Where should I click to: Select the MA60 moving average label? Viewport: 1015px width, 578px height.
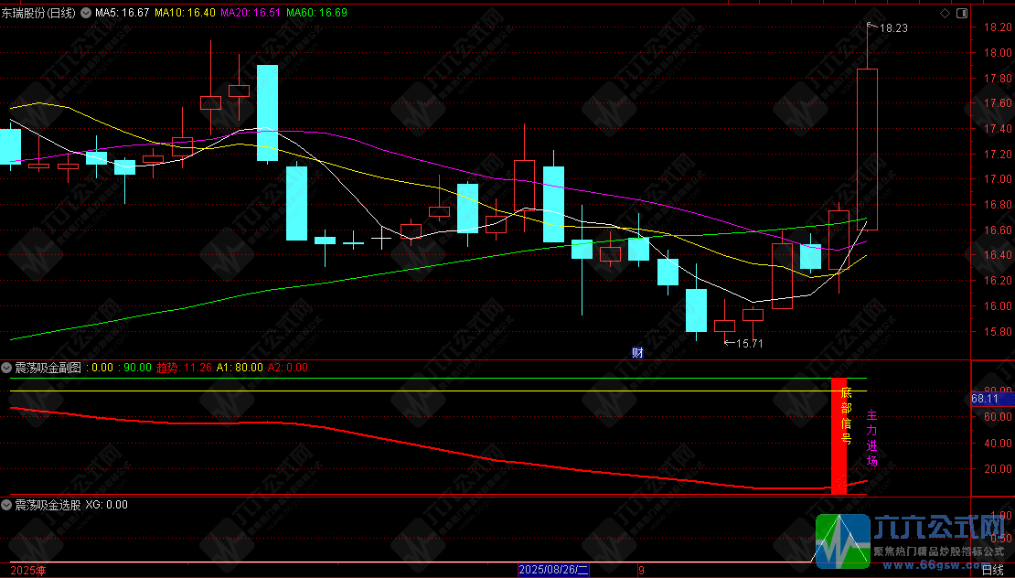[316, 12]
